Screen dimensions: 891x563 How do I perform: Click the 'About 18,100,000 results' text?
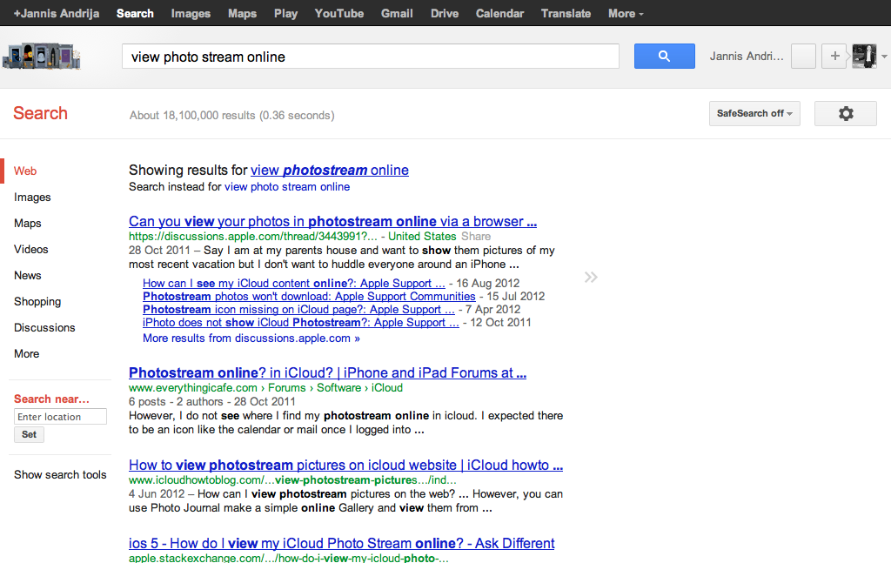pyautogui.click(x=231, y=116)
